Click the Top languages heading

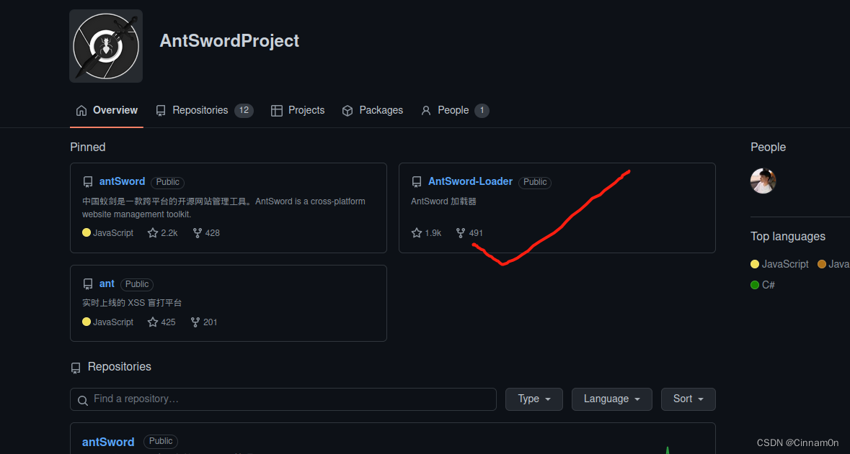tap(788, 237)
